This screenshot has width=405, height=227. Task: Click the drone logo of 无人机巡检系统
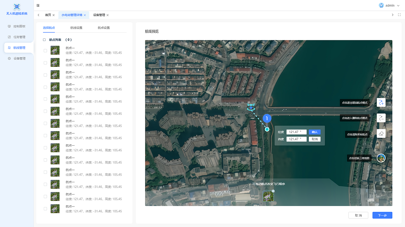tap(17, 6)
